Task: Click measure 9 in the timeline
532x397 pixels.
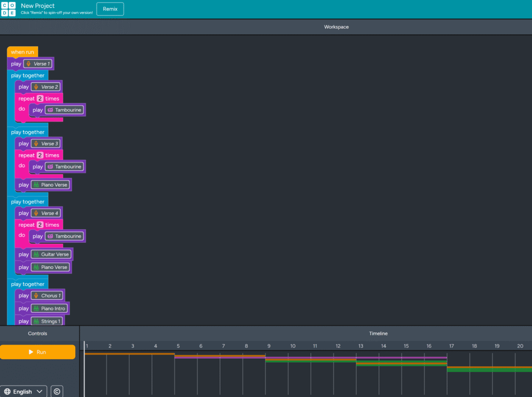Action: coord(269,346)
